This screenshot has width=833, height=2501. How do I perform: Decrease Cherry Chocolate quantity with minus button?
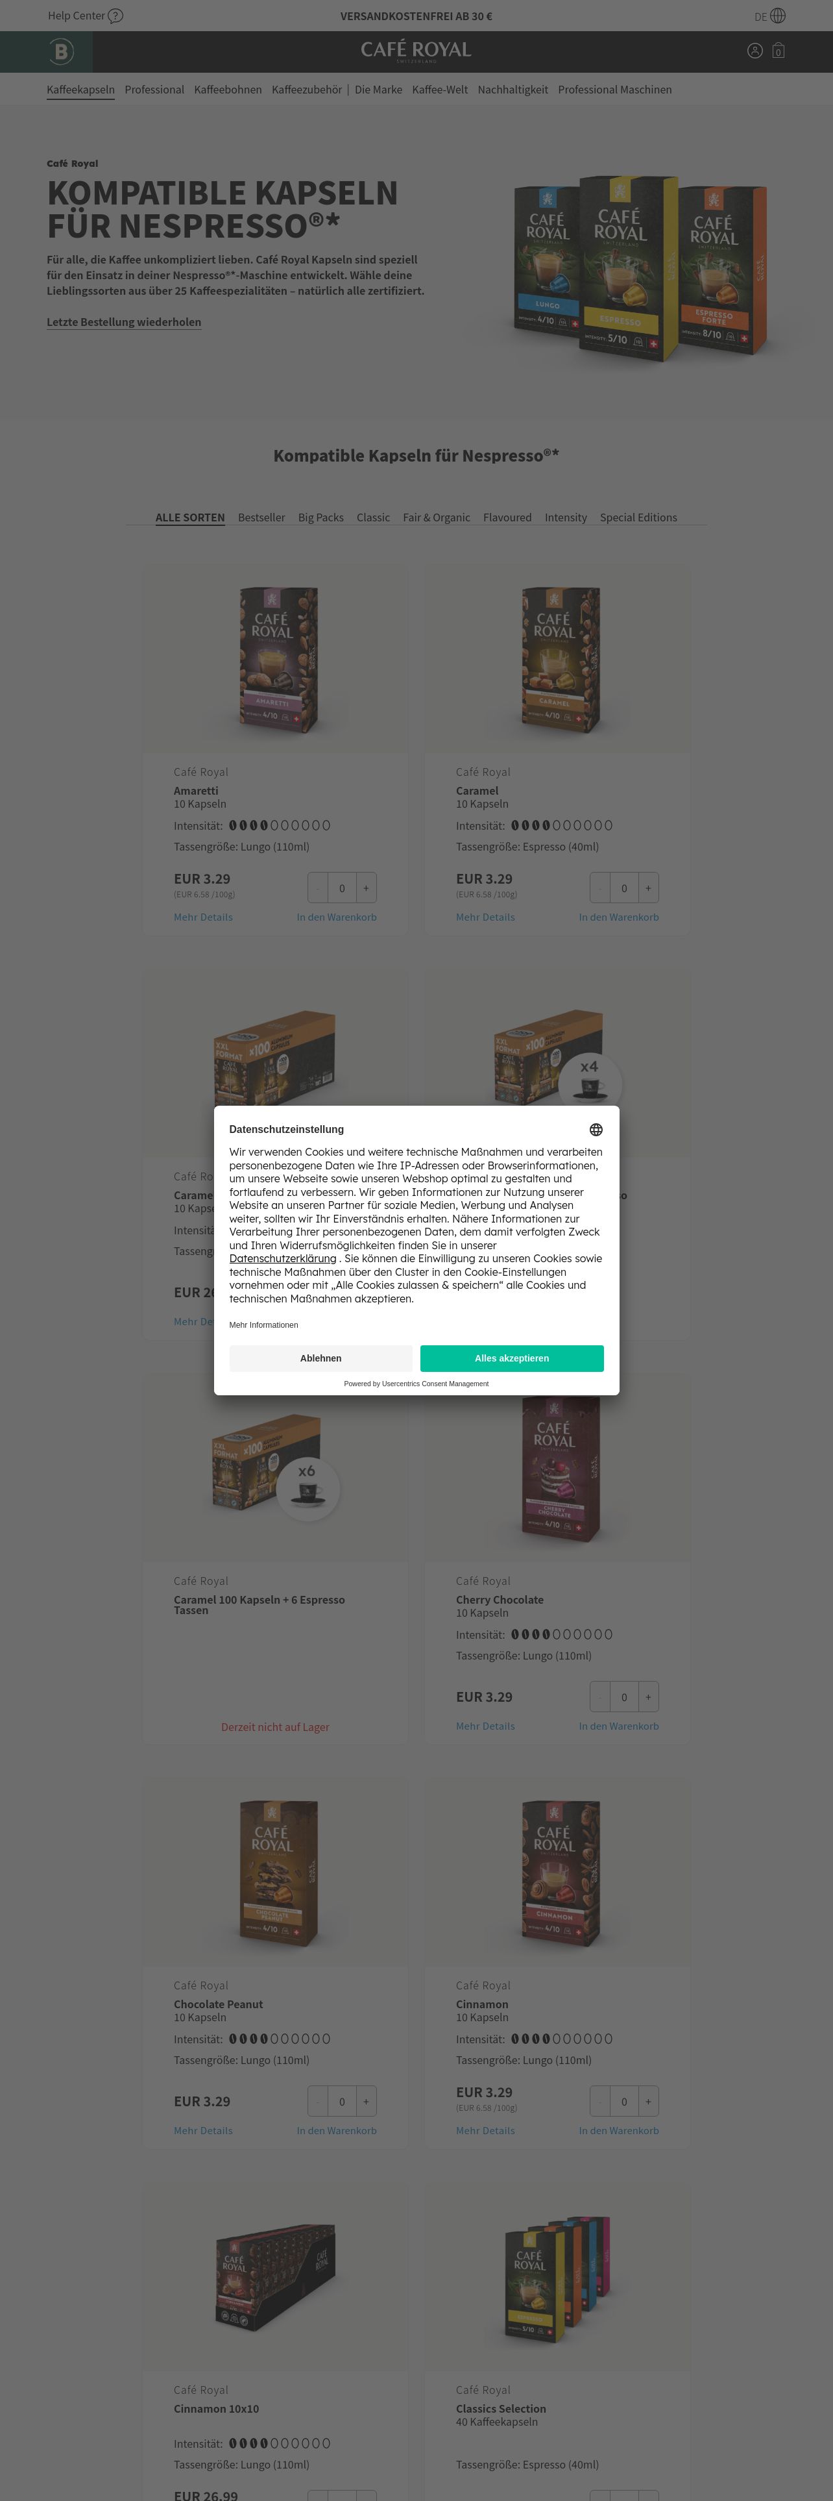click(600, 1696)
